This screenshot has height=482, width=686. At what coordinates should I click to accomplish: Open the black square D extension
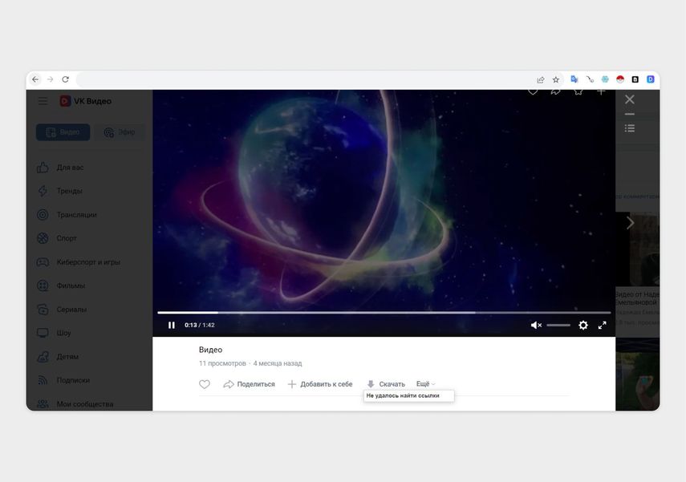635,79
